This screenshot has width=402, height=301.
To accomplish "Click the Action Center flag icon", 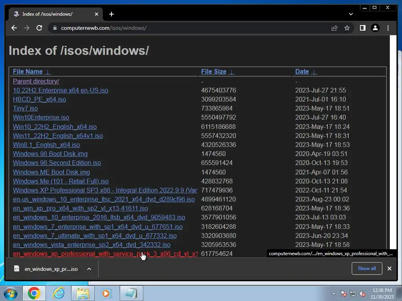I will click(x=343, y=294).
